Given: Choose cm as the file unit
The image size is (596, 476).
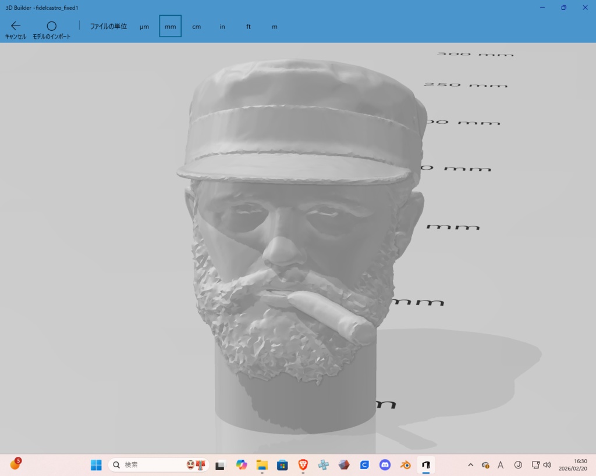Looking at the screenshot, I should pos(197,27).
